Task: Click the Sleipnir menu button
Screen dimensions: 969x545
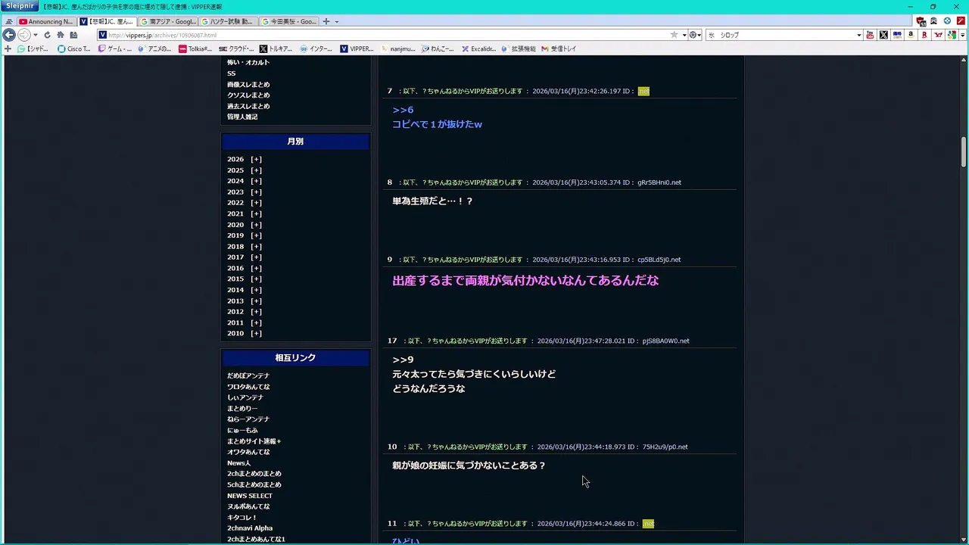Action: pyautogui.click(x=20, y=6)
